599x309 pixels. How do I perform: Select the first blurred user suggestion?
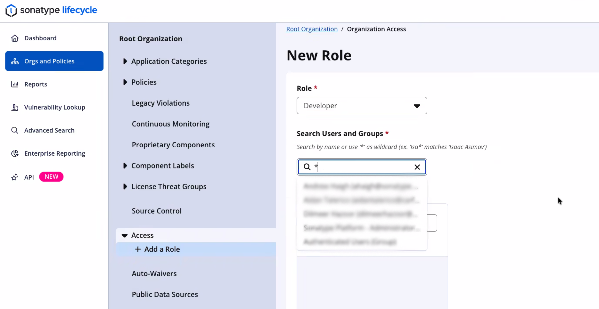point(362,186)
